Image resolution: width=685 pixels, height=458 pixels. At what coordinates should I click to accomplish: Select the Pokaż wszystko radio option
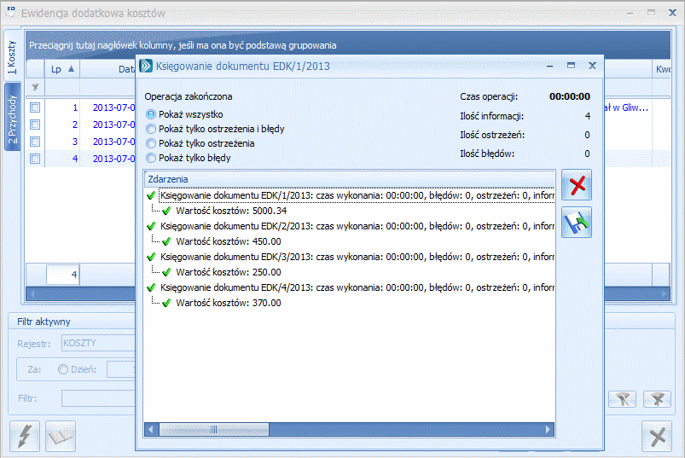tap(151, 114)
